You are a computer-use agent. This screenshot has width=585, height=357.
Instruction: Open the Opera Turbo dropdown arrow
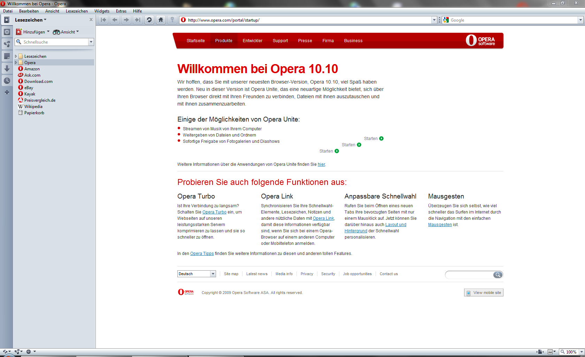tap(34, 351)
